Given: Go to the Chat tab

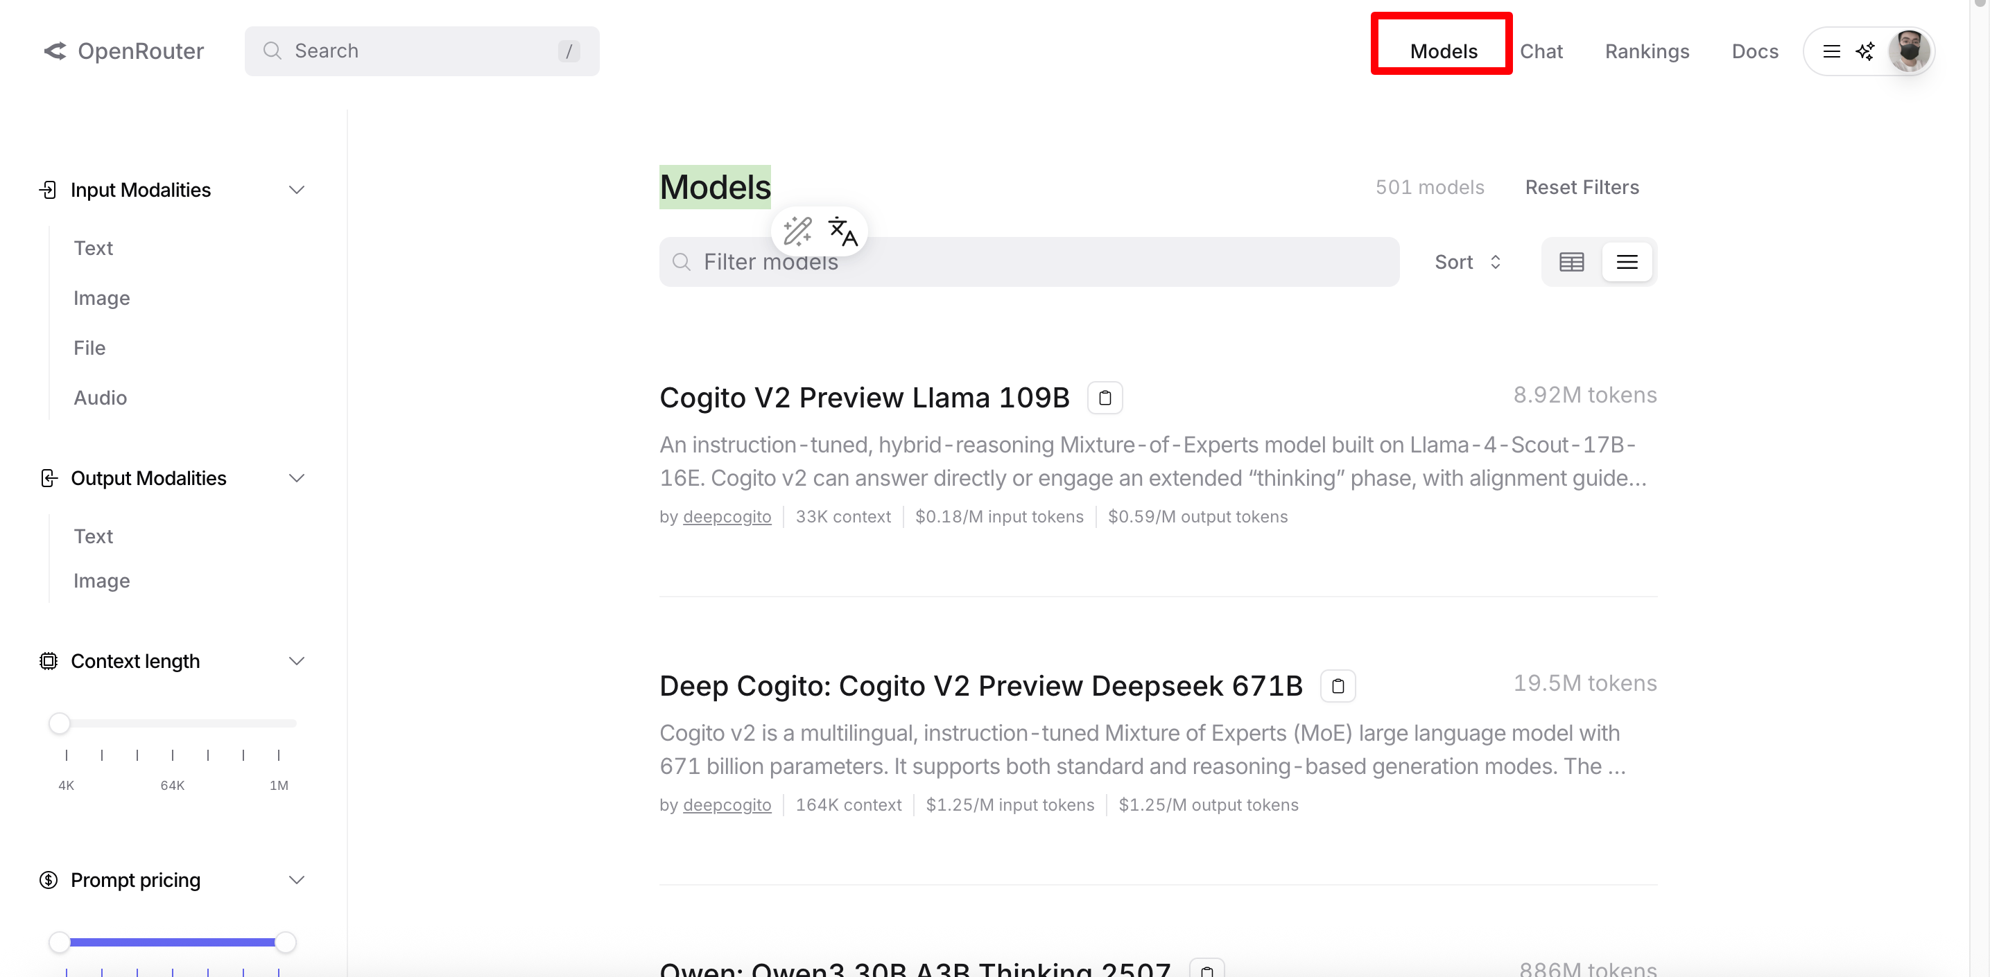Looking at the screenshot, I should click(1541, 52).
